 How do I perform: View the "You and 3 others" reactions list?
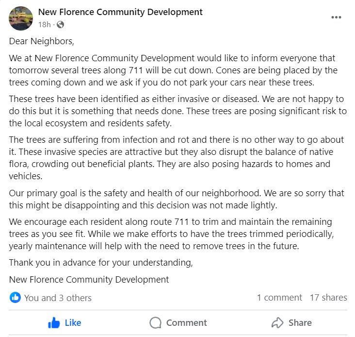pyautogui.click(x=58, y=298)
